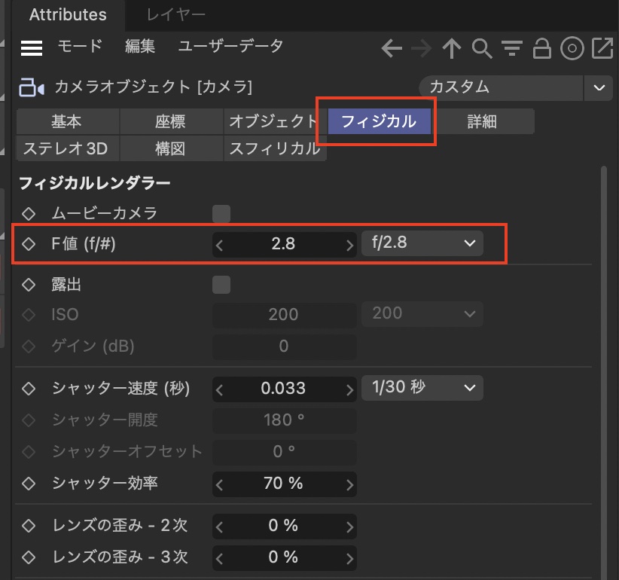Click the up arrow navigation icon
This screenshot has height=580, width=619.
click(451, 49)
